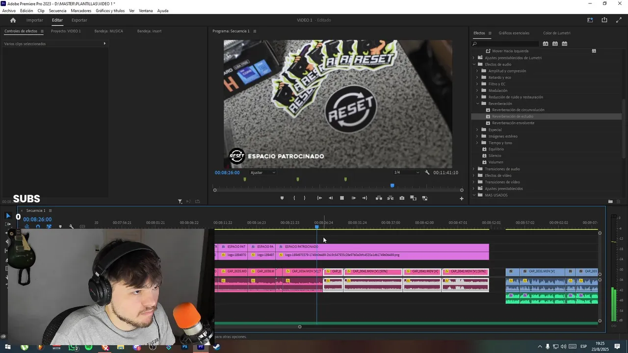Open the Proyecto: VIDEO 1 tab
This screenshot has width=628, height=353.
pos(66,31)
